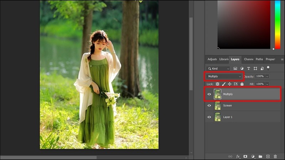Hide Layer 1 visibility eye
This screenshot has width=285, height=160.
coord(209,117)
